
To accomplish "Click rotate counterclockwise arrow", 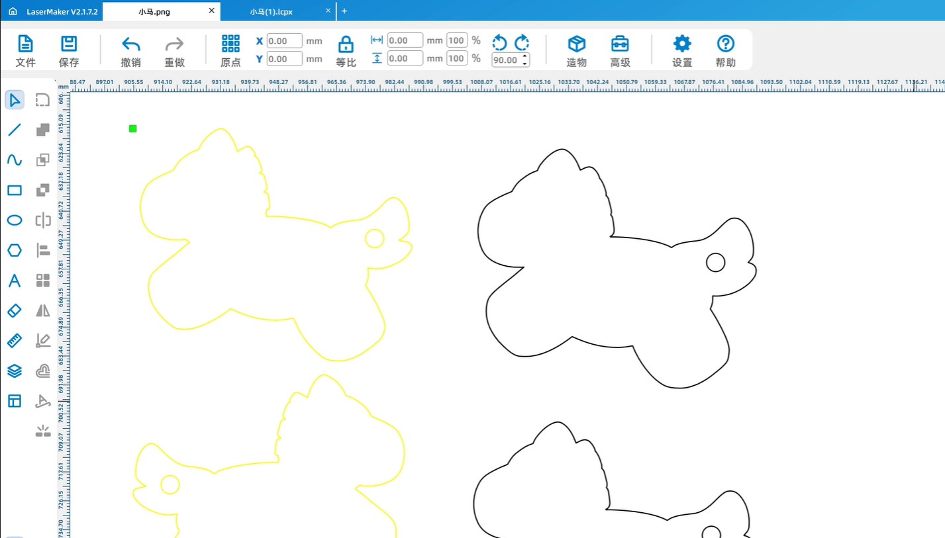I will (x=499, y=43).
